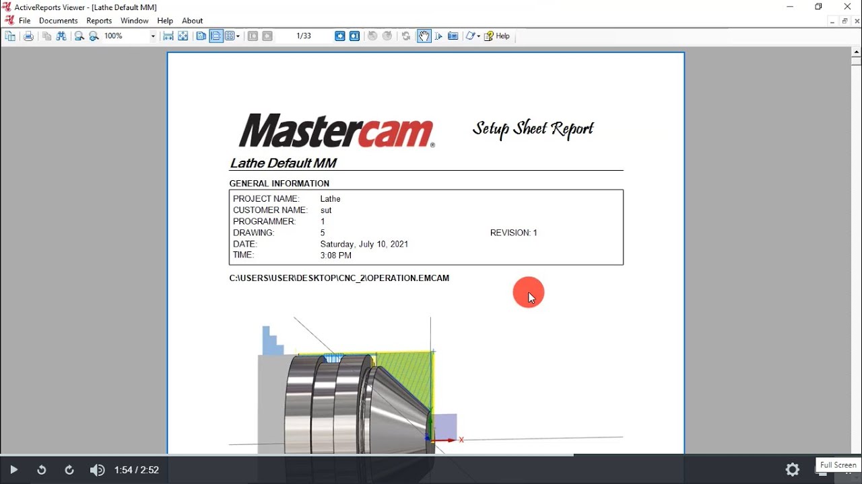
Task: Click 'Lathe Default MM' heading
Action: pyautogui.click(x=283, y=163)
